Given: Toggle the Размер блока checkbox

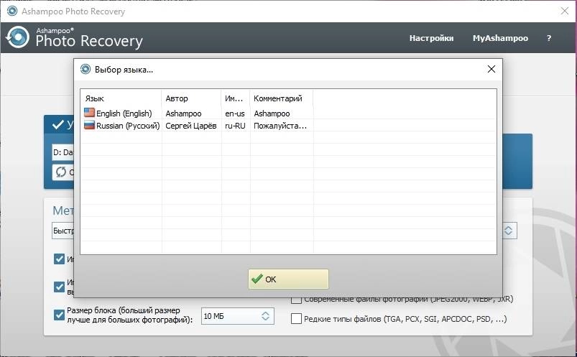Looking at the screenshot, I should pyautogui.click(x=59, y=315).
